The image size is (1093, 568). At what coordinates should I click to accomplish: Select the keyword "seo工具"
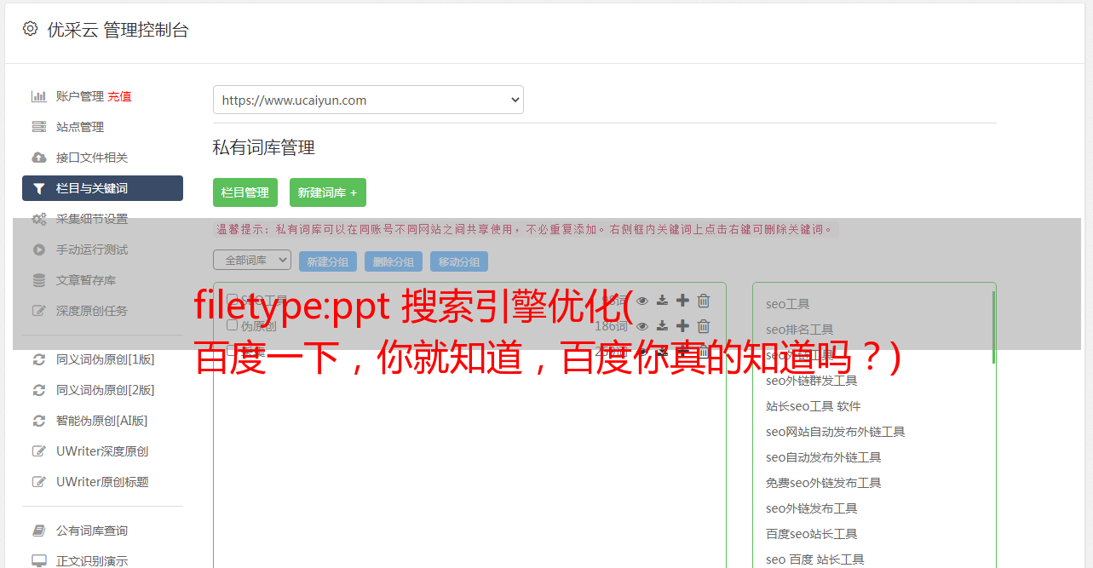788,304
